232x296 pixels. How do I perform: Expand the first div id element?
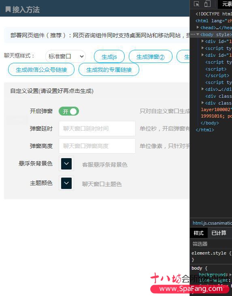(202, 41)
